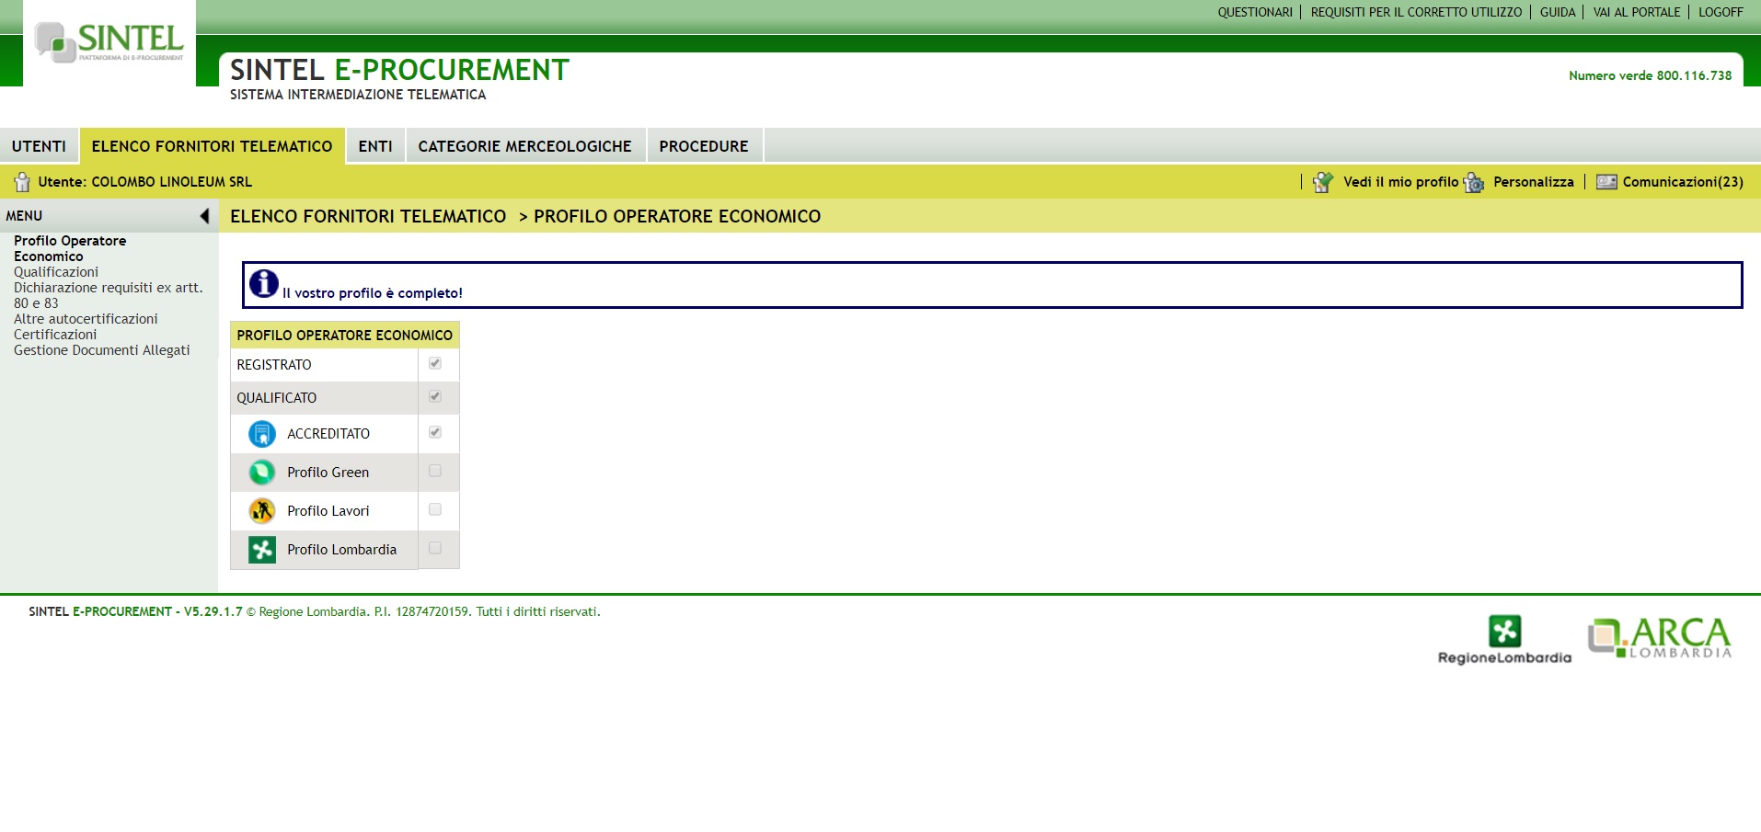Click the Profilo Lombardia label
Screen dimensions: 1761x832
341,550
